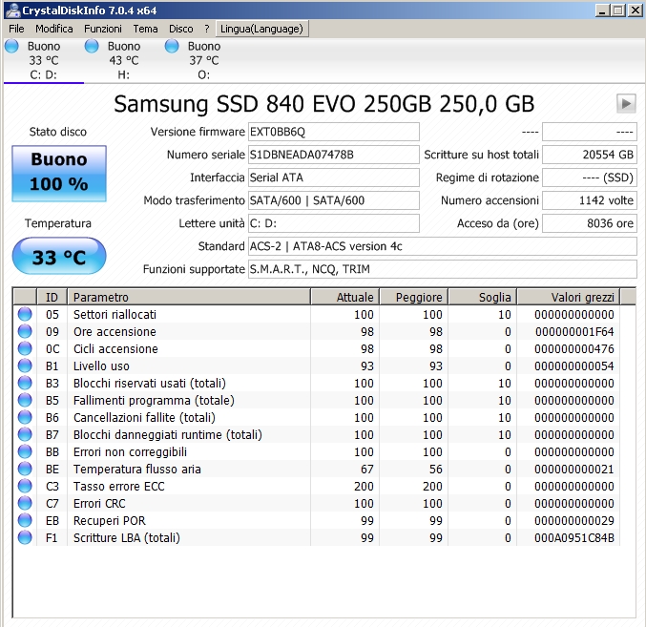Click the 33 °C temperature button
The height and width of the screenshot is (627, 646).
[x=59, y=256]
